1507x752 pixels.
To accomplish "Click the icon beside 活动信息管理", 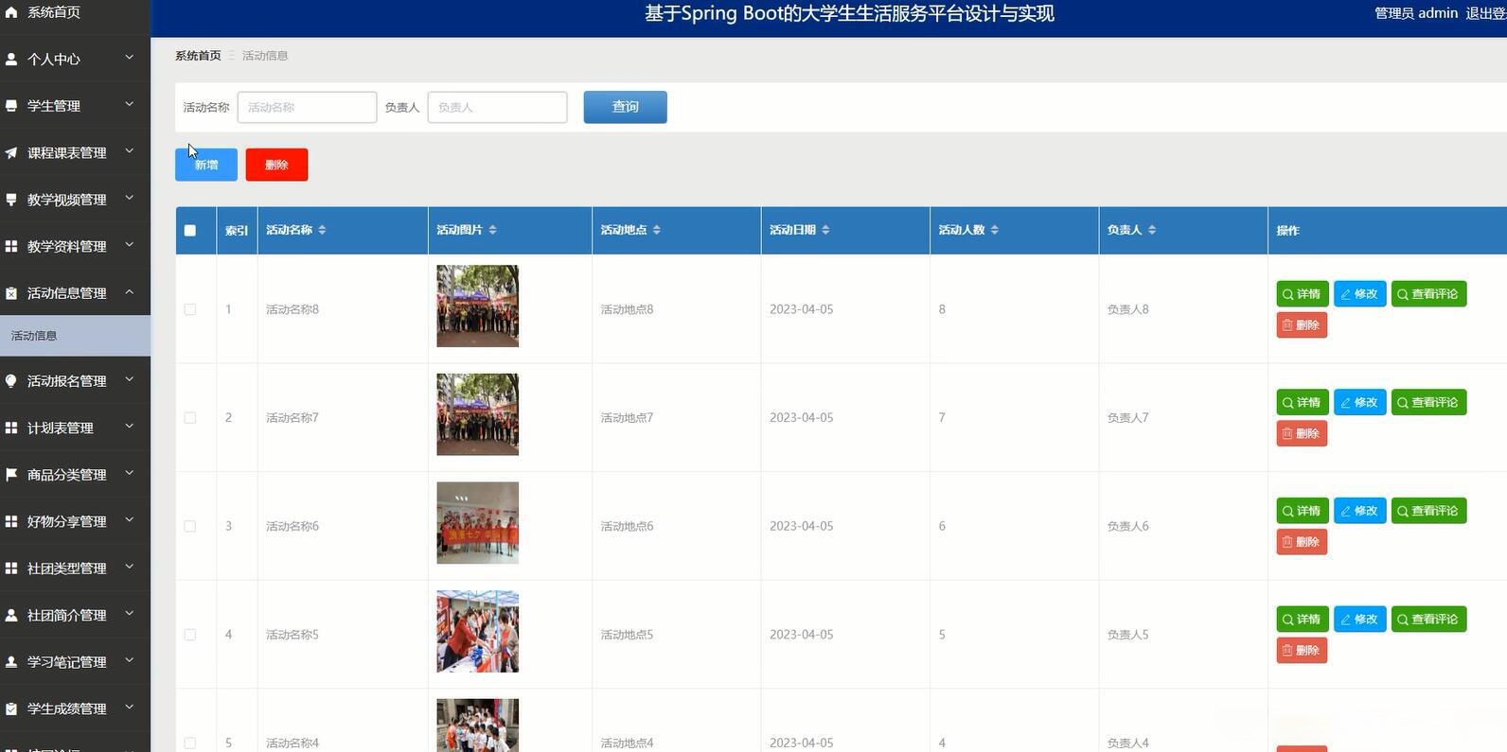I will (x=11, y=293).
